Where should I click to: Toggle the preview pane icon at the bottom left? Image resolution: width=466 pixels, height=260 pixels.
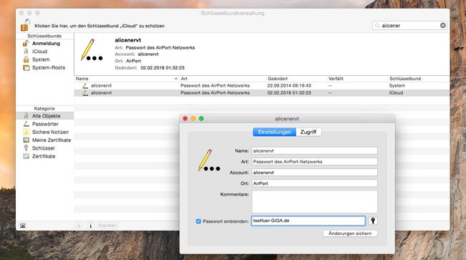[23, 226]
